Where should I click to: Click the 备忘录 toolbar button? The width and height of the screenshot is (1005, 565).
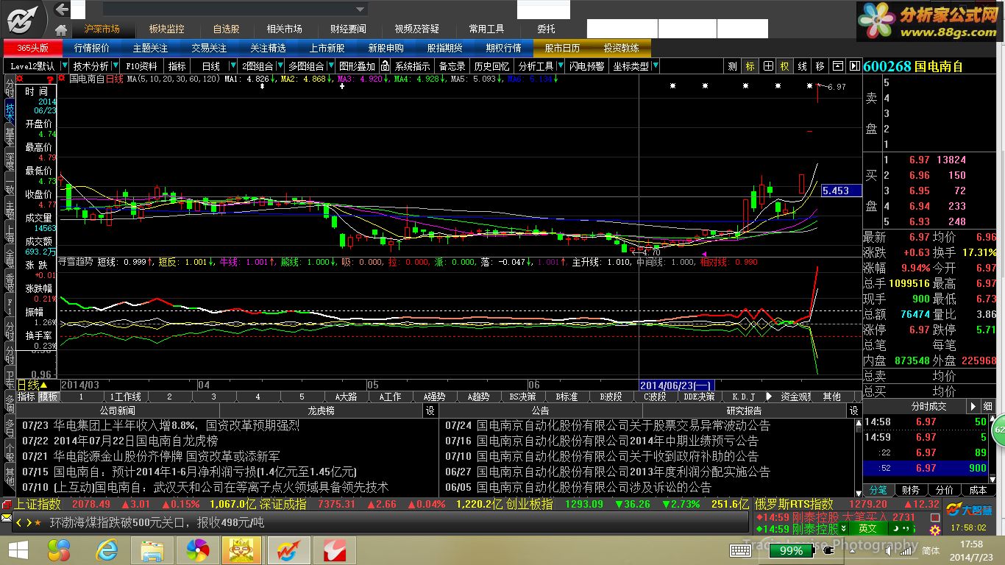(x=452, y=66)
